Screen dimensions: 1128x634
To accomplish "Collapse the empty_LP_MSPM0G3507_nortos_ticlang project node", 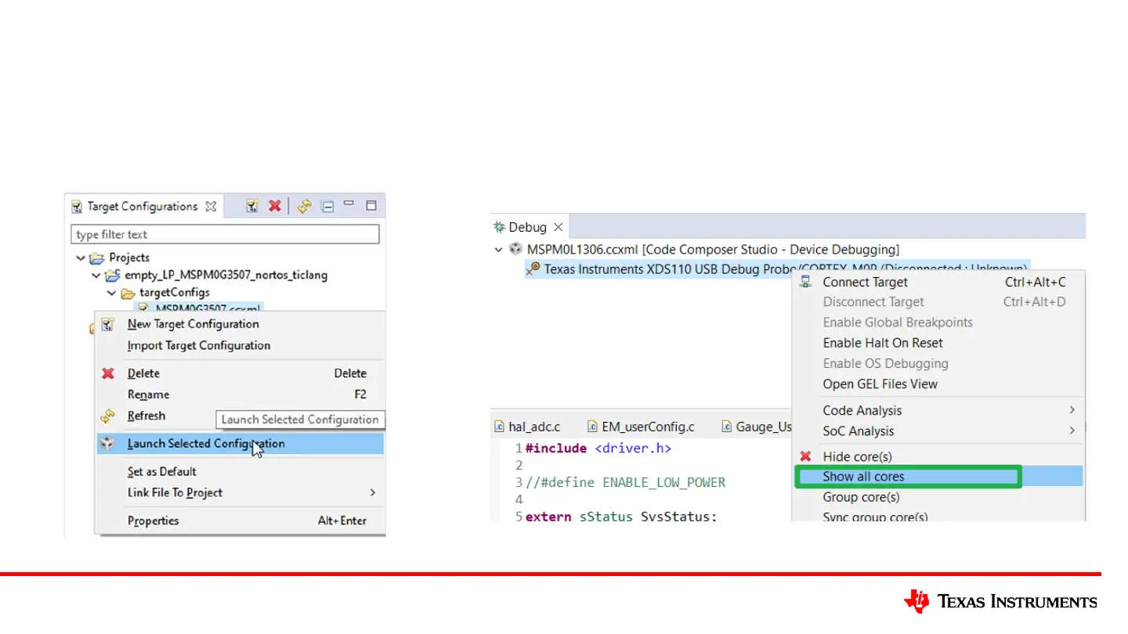I will pyautogui.click(x=96, y=275).
